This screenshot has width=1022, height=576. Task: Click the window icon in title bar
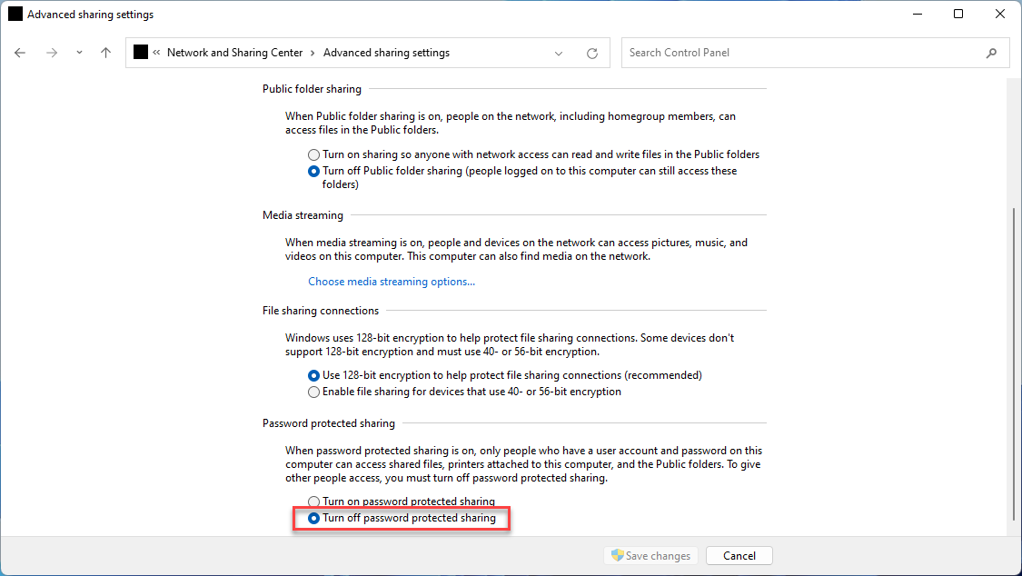click(x=15, y=14)
